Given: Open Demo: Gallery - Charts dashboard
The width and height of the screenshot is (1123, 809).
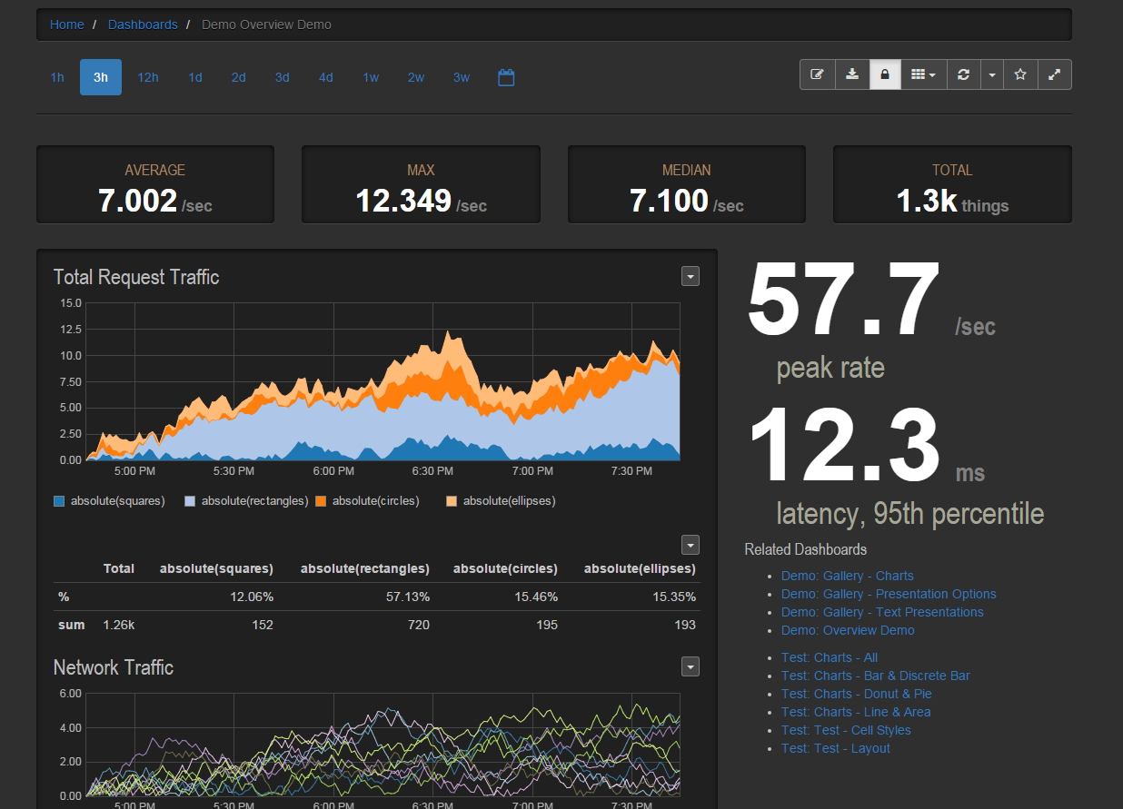Looking at the screenshot, I should [x=848, y=576].
